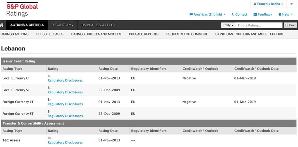
Task: Open the Francois Bacha user menu
Action: (268, 4)
